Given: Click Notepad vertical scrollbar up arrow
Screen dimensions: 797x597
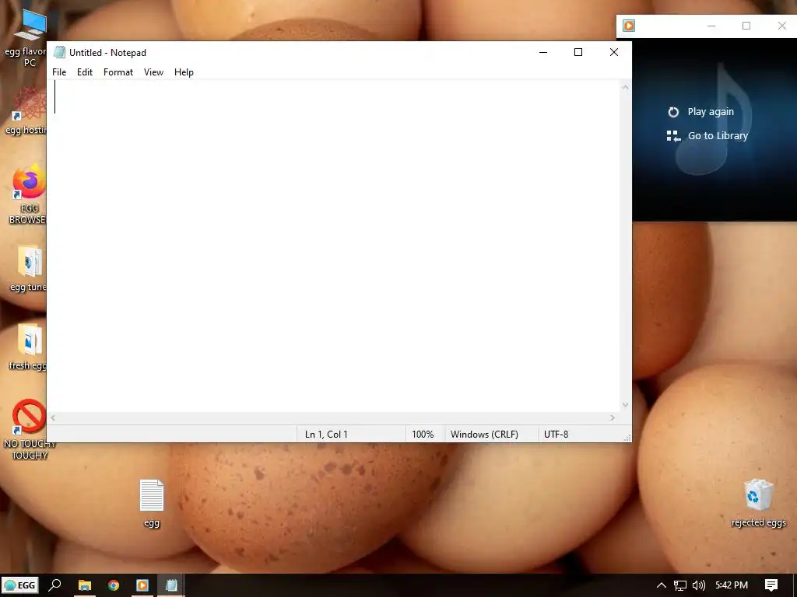Looking at the screenshot, I should coord(625,87).
